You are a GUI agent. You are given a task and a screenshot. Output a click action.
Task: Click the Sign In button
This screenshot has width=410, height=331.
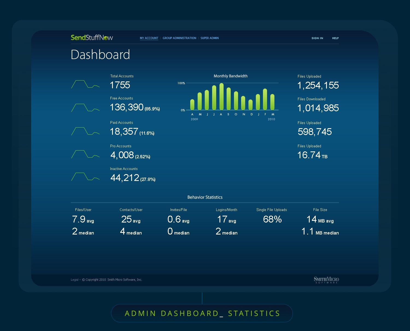pos(317,38)
